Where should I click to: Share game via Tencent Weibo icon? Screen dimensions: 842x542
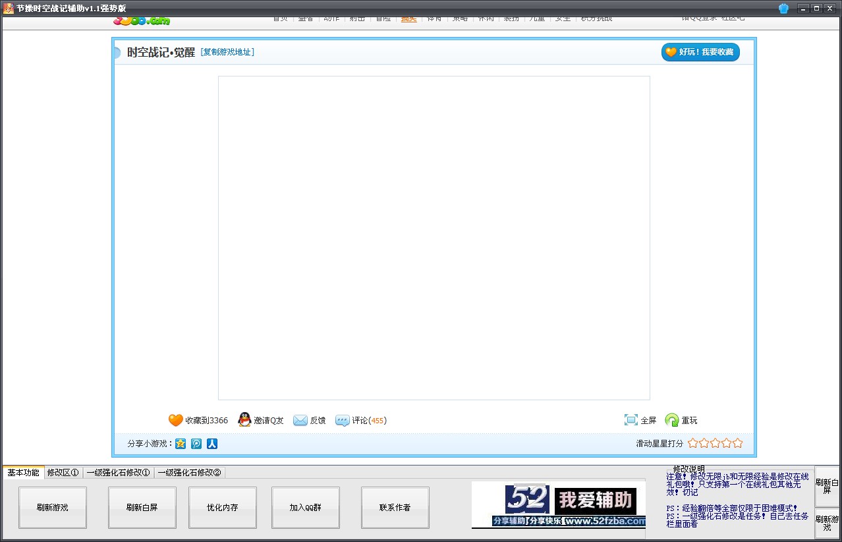tap(196, 444)
